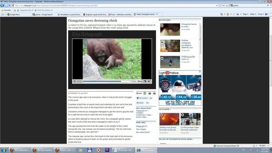Print the article using printer icon
The height and width of the screenshot is (153, 272).
(154, 93)
